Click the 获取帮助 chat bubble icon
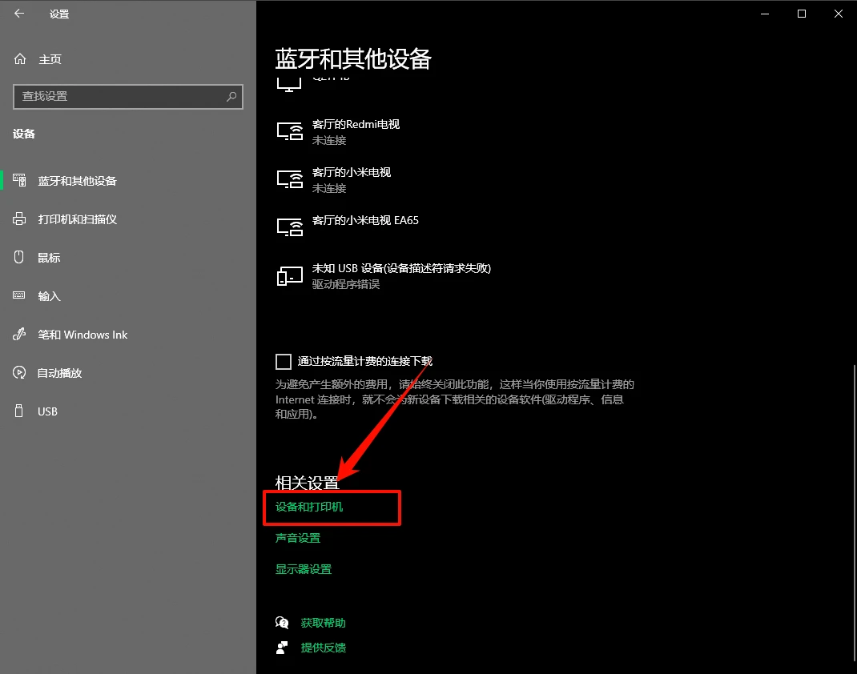This screenshot has height=674, width=857. tap(282, 623)
